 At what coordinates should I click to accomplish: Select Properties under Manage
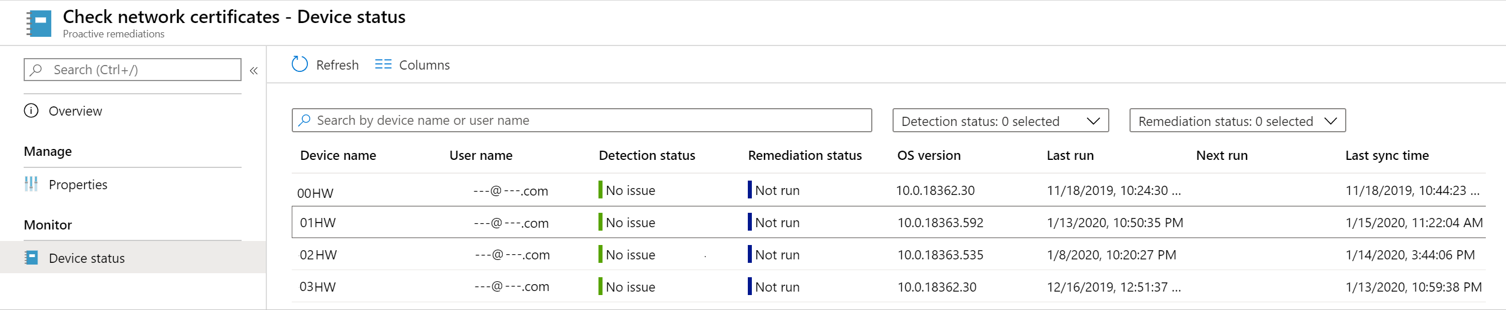78,185
